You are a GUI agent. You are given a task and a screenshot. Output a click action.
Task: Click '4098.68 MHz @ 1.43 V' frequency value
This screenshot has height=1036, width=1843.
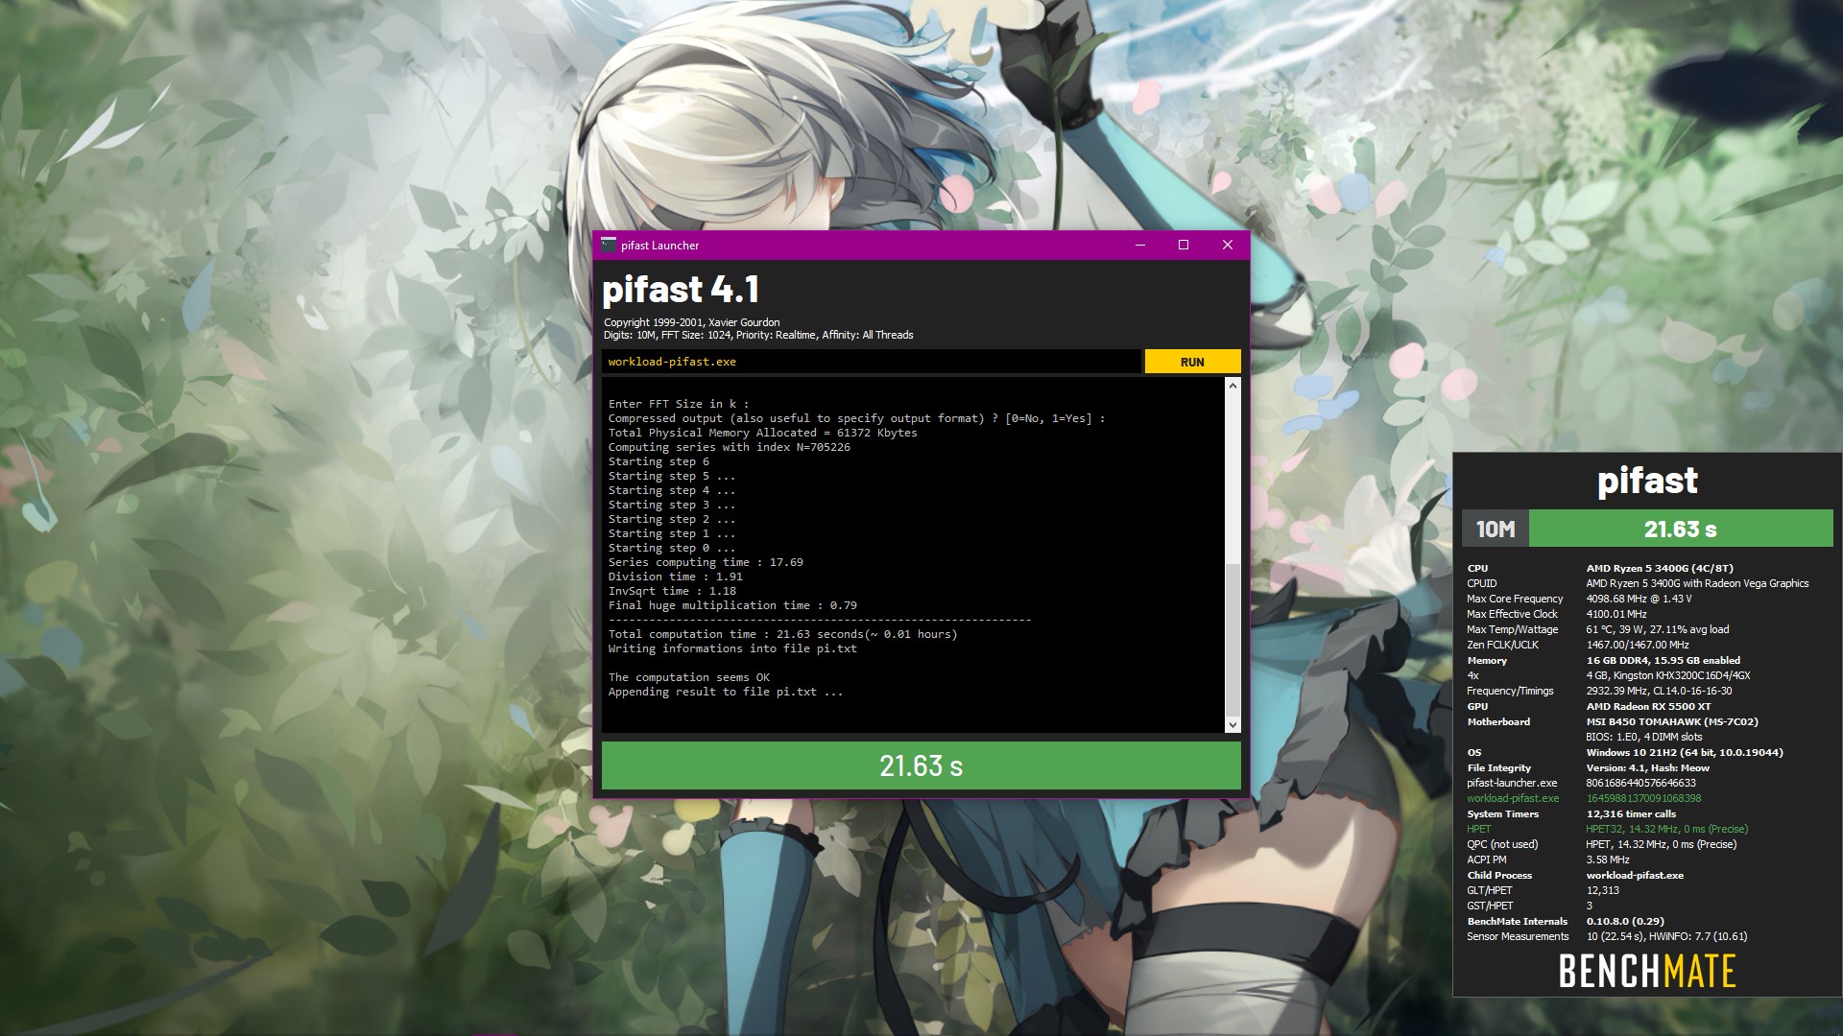tap(1639, 599)
